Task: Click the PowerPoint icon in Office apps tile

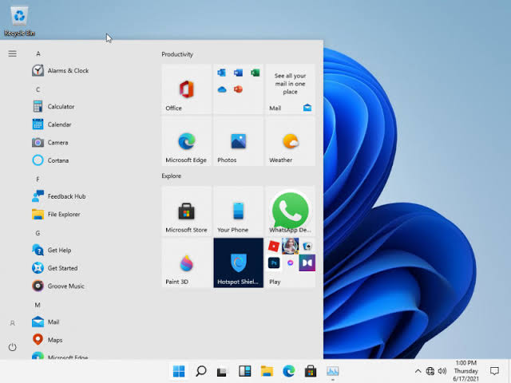Action: (238, 89)
